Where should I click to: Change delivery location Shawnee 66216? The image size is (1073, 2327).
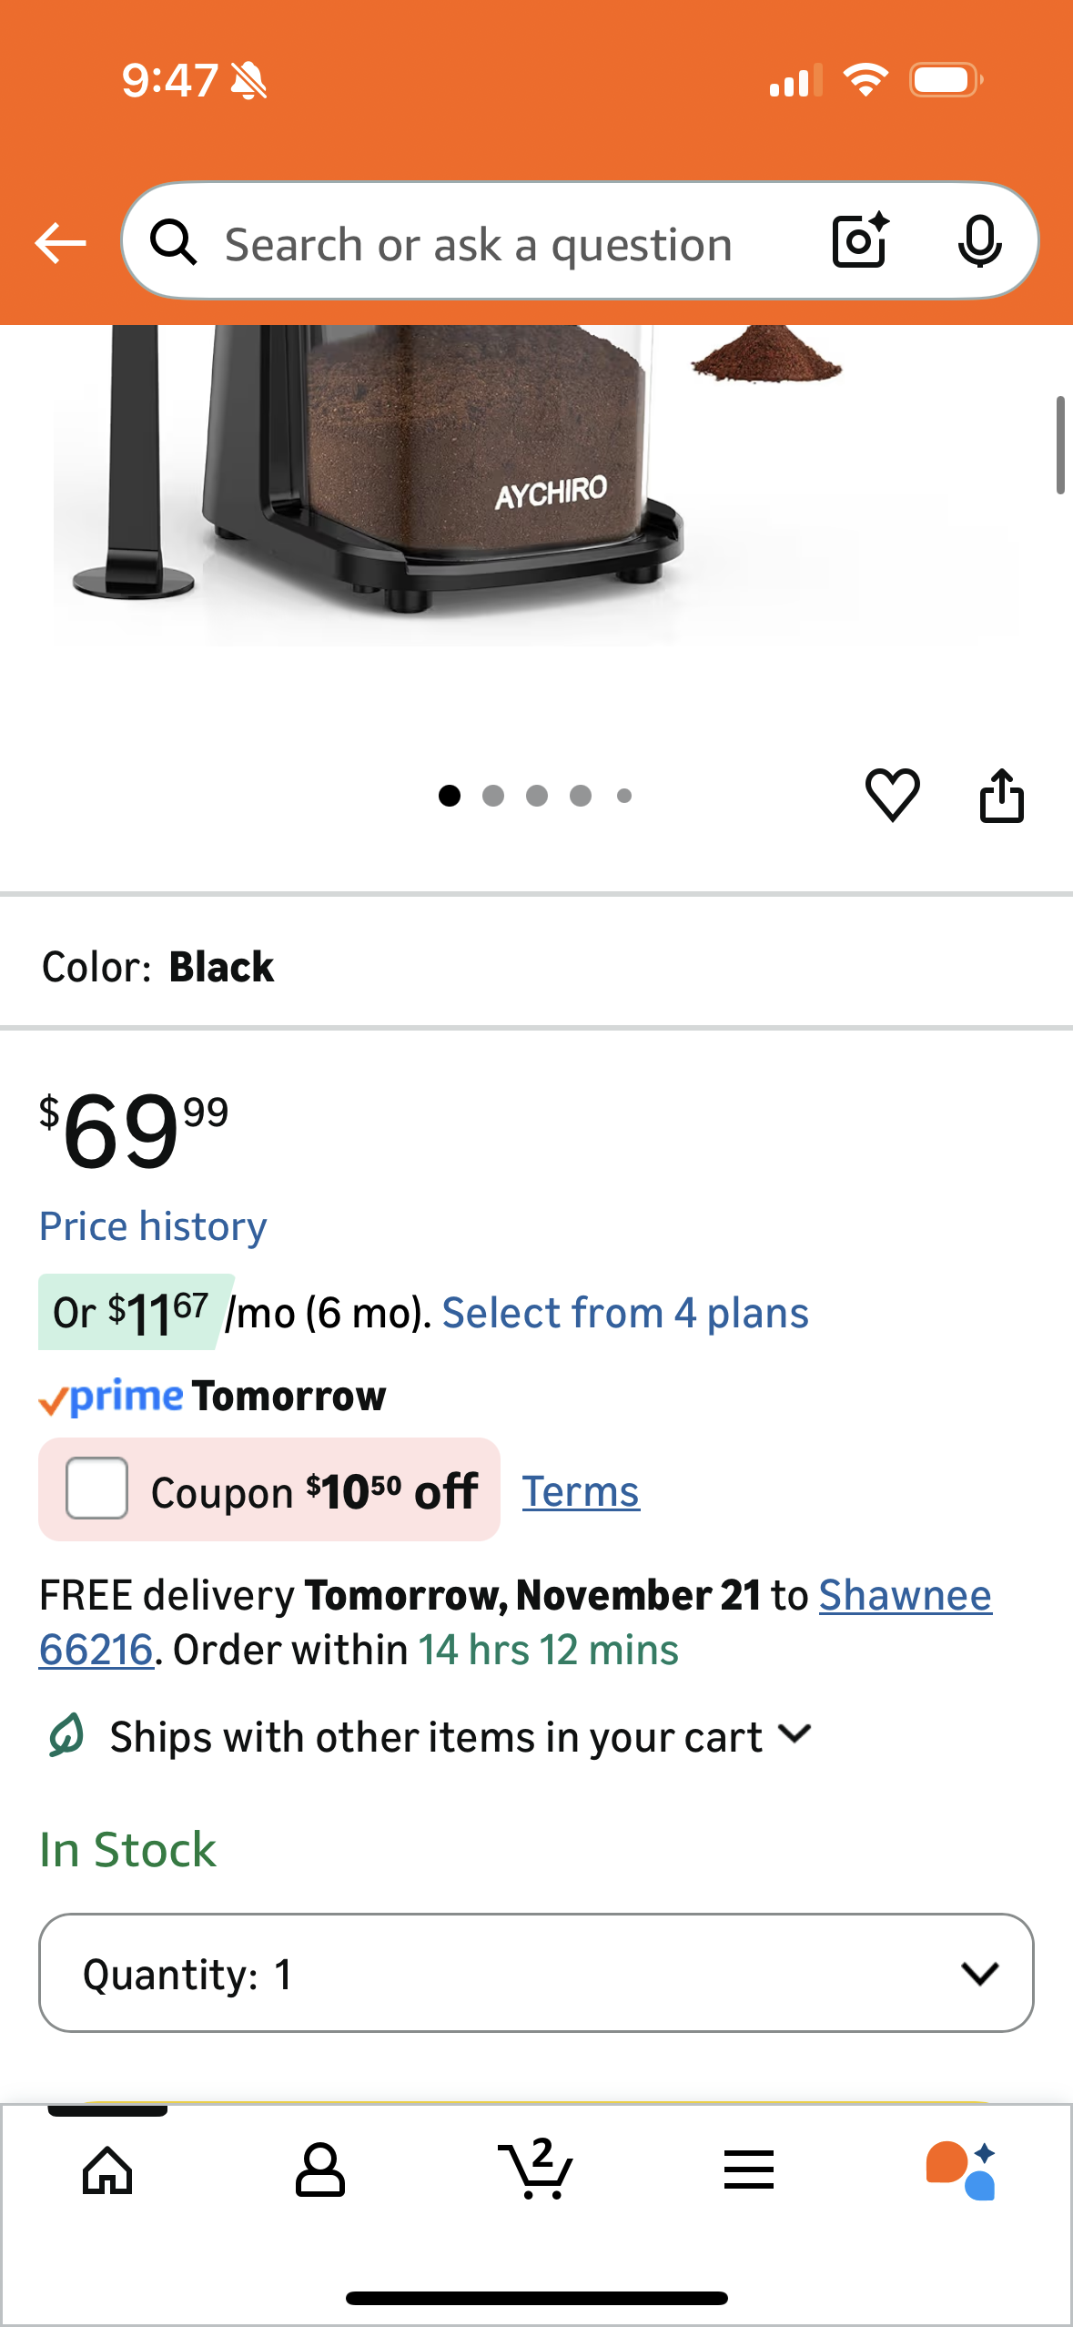(904, 1595)
